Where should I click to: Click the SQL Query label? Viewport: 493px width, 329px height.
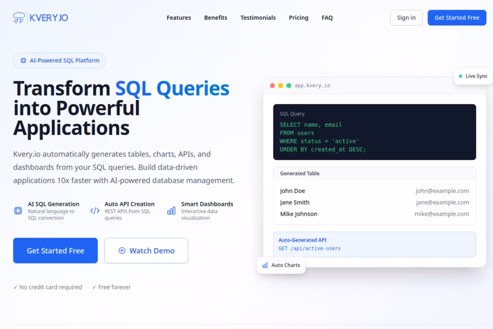point(292,114)
